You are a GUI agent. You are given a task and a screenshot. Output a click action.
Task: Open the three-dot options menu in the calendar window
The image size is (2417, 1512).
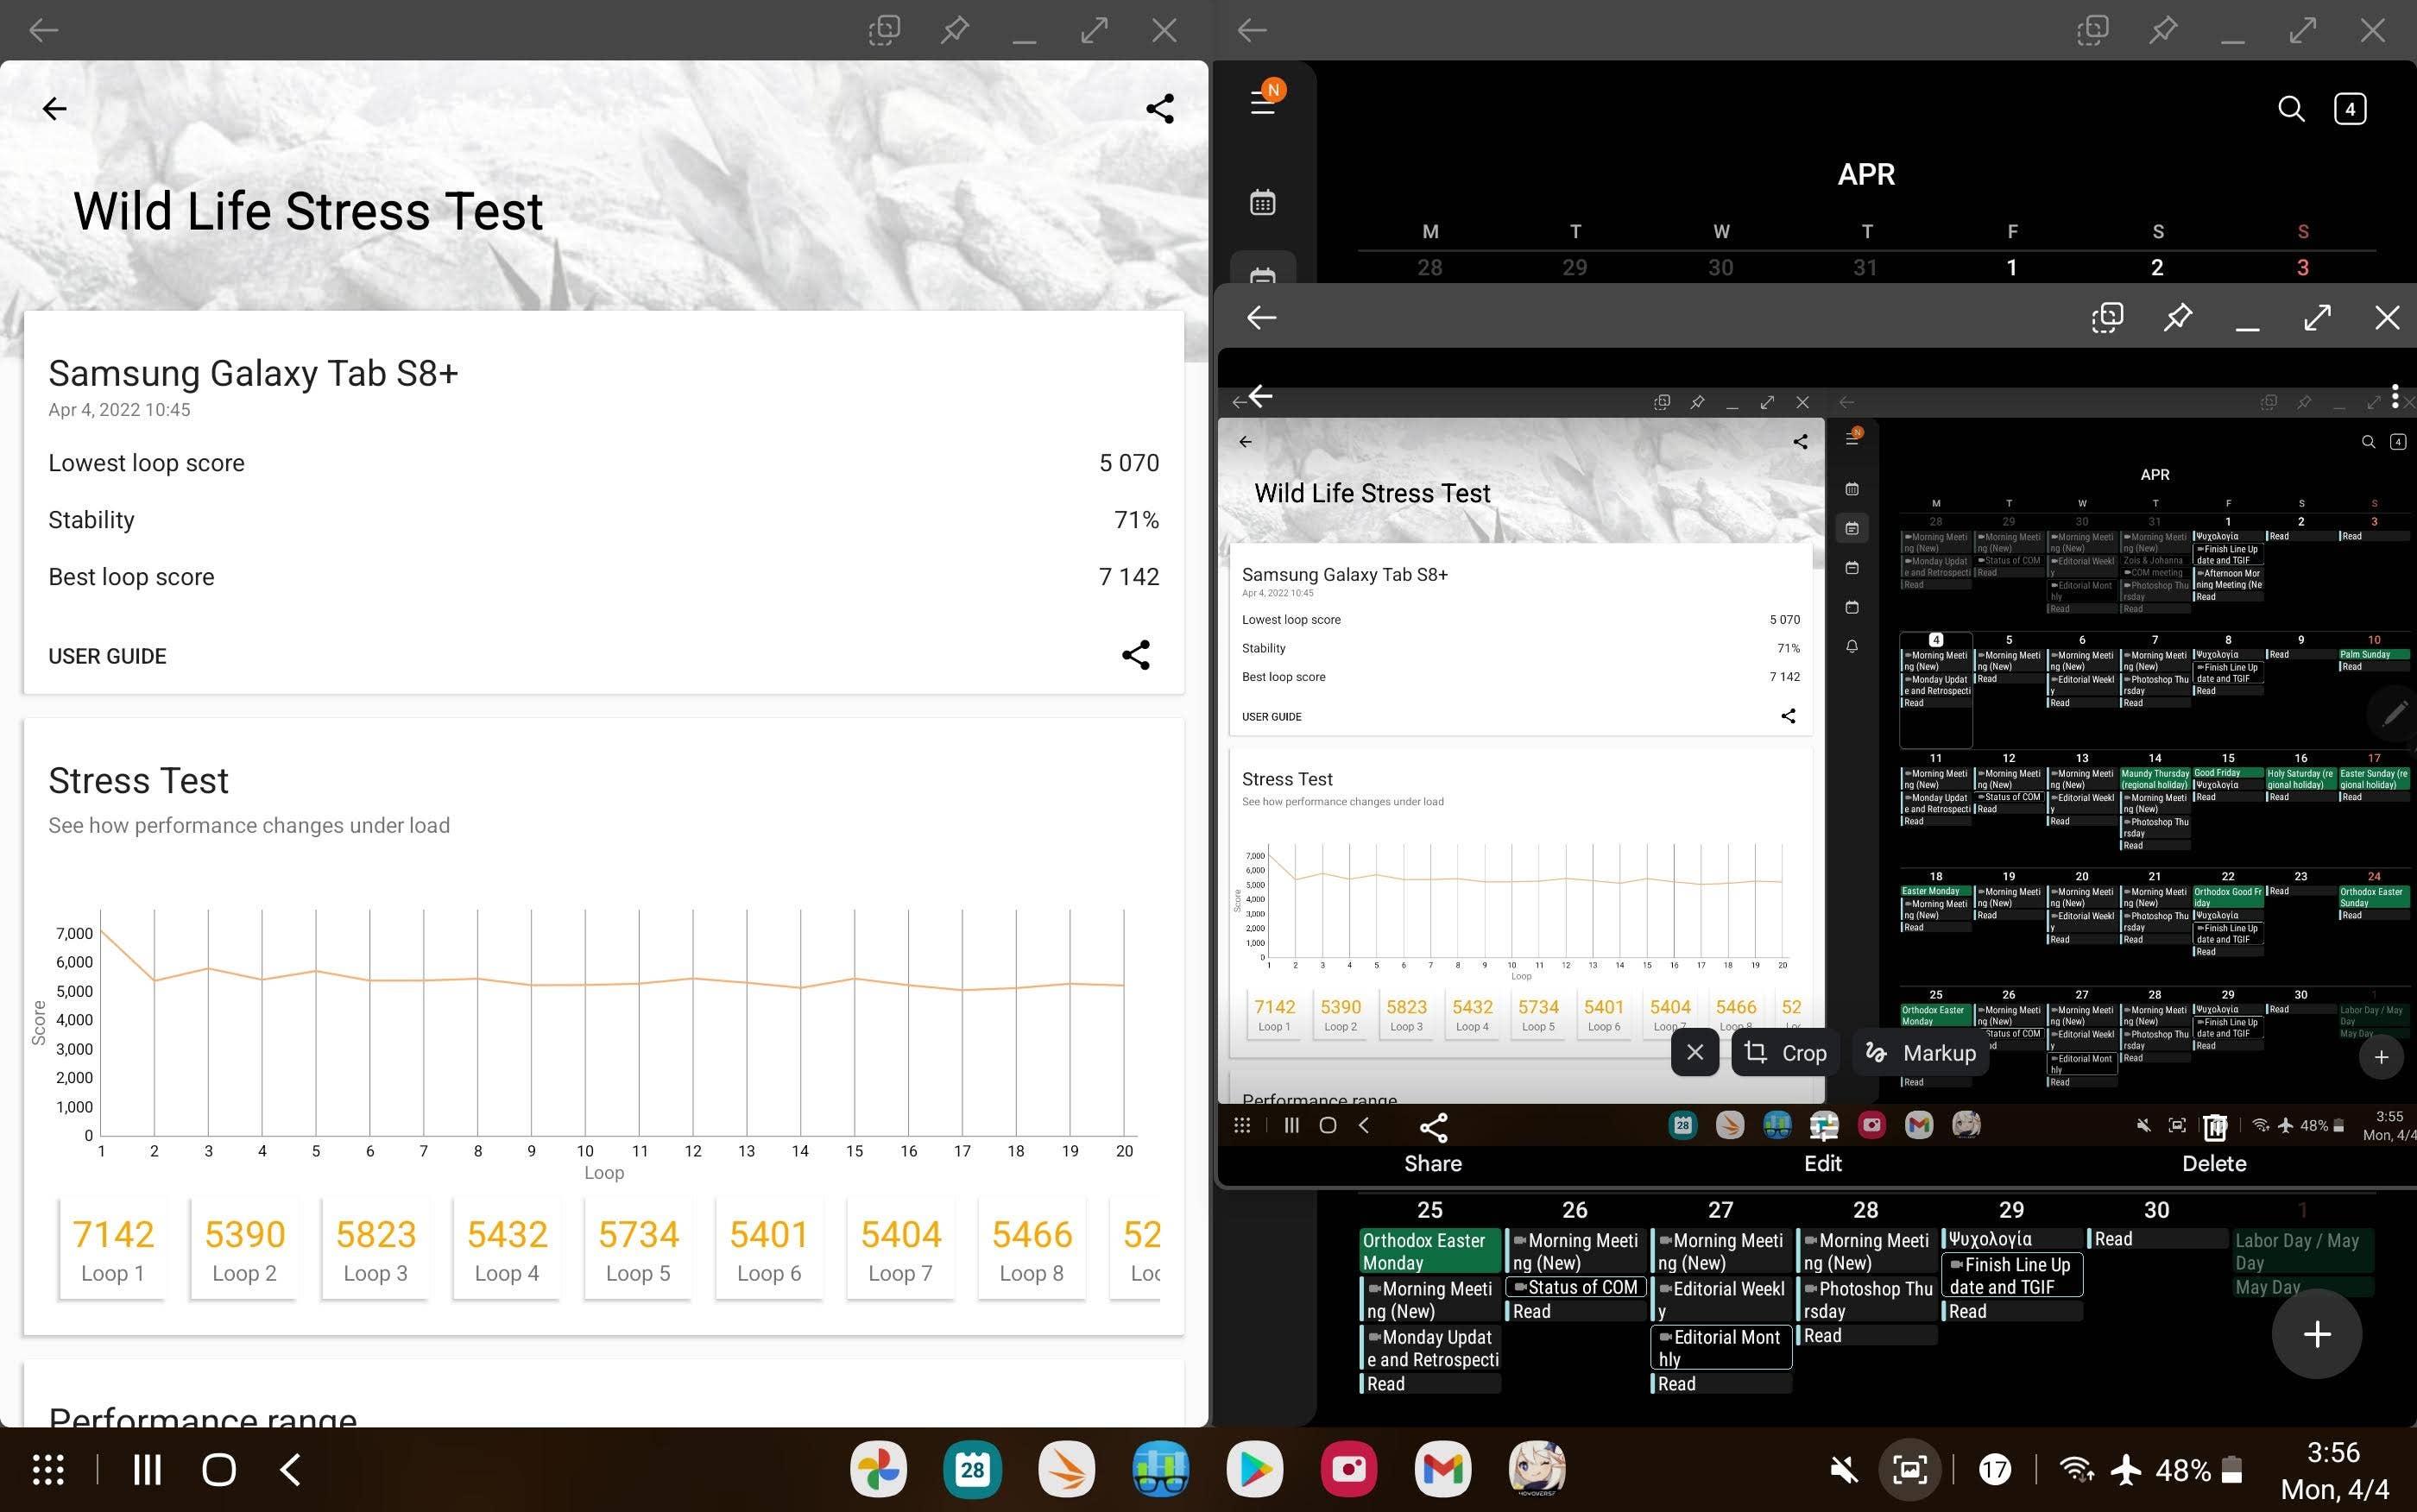coord(2395,397)
